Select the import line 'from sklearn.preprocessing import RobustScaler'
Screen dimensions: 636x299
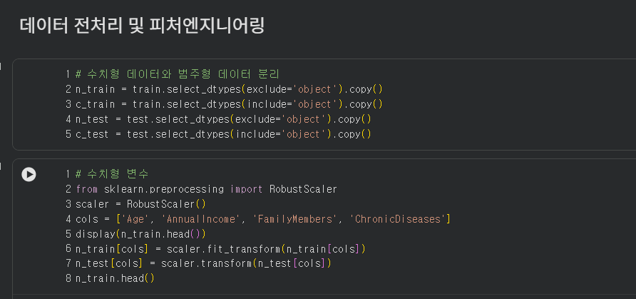(207, 189)
